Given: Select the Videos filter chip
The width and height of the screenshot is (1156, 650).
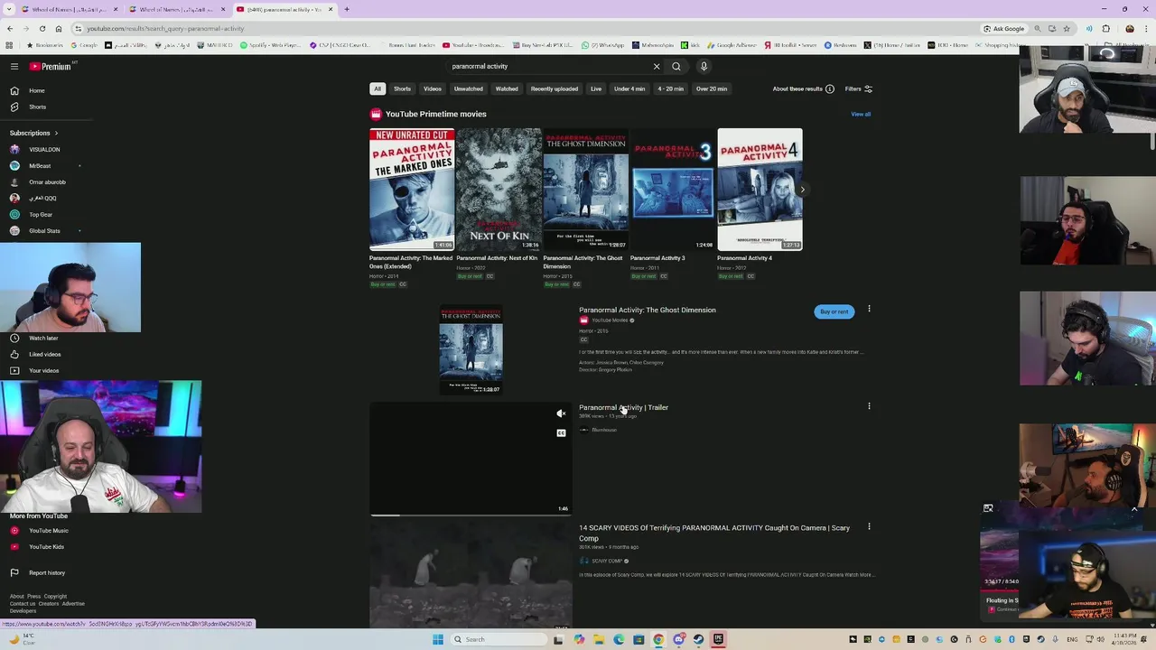Looking at the screenshot, I should point(433,88).
